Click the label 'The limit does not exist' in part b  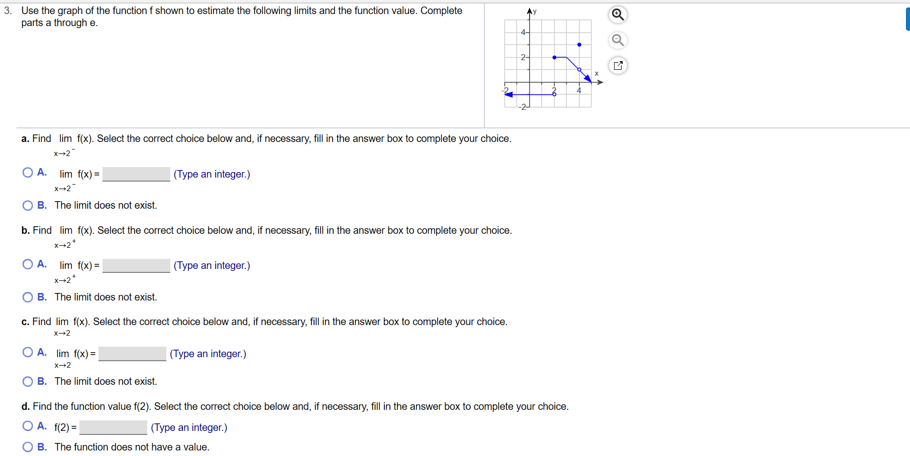tap(106, 297)
